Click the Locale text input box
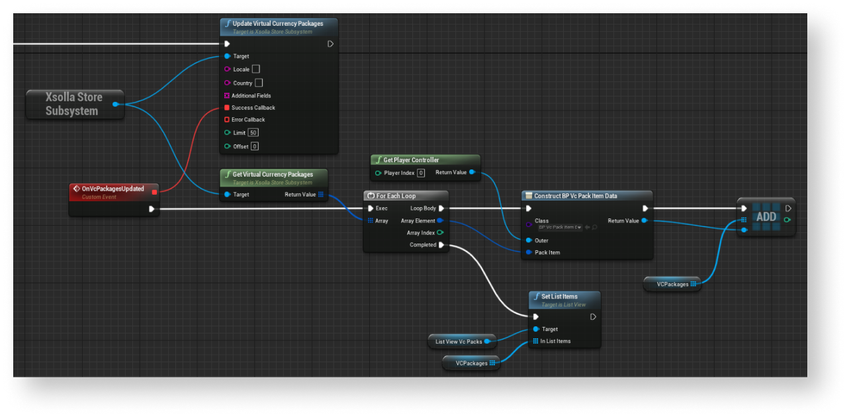 (256, 69)
